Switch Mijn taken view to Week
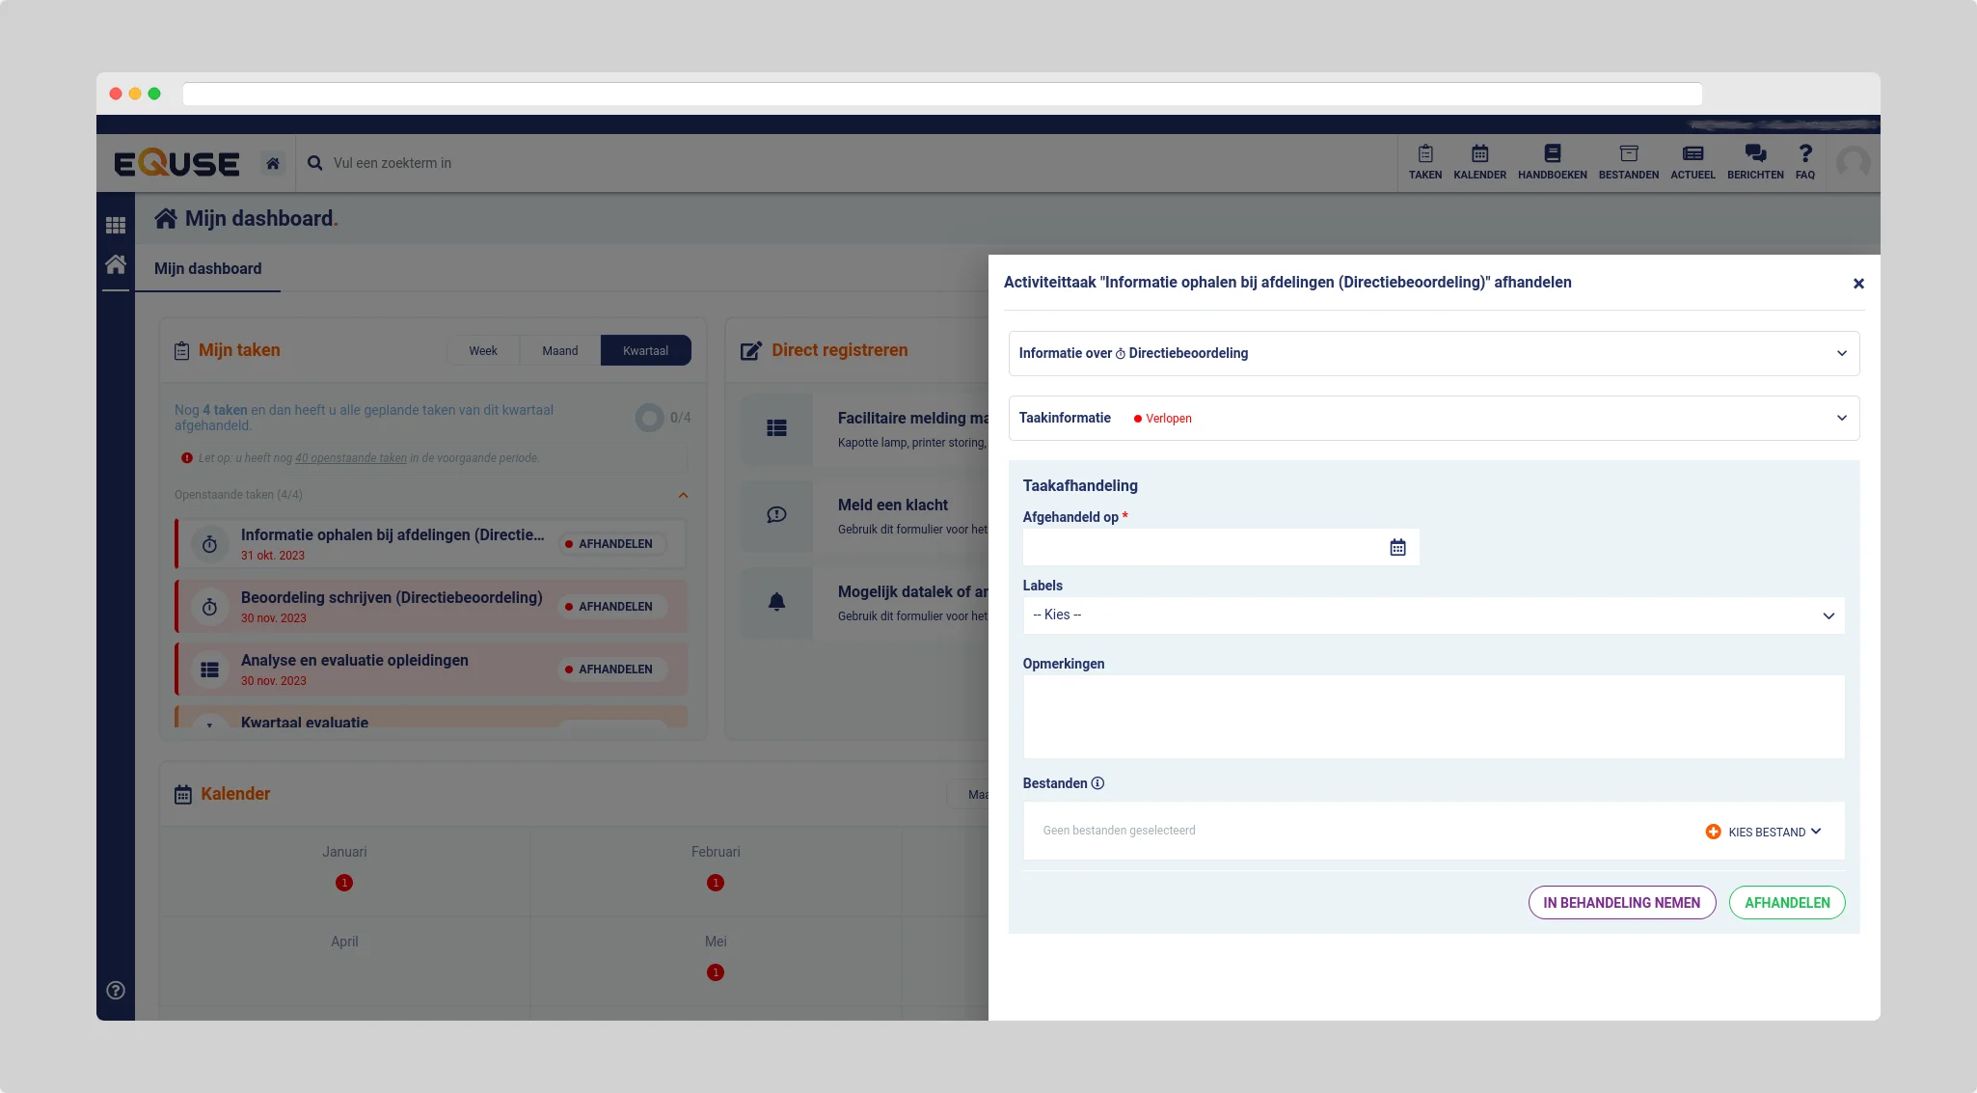 [x=483, y=350]
